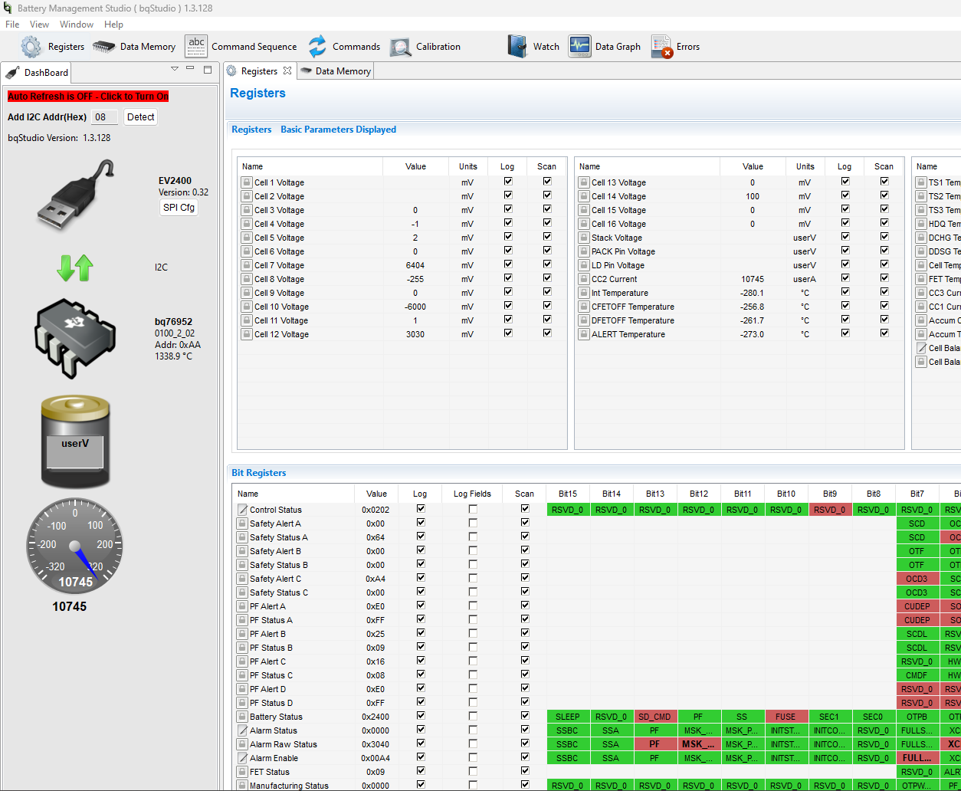Click the Control Status edit pencil icon
Image resolution: width=961 pixels, height=791 pixels.
point(242,510)
